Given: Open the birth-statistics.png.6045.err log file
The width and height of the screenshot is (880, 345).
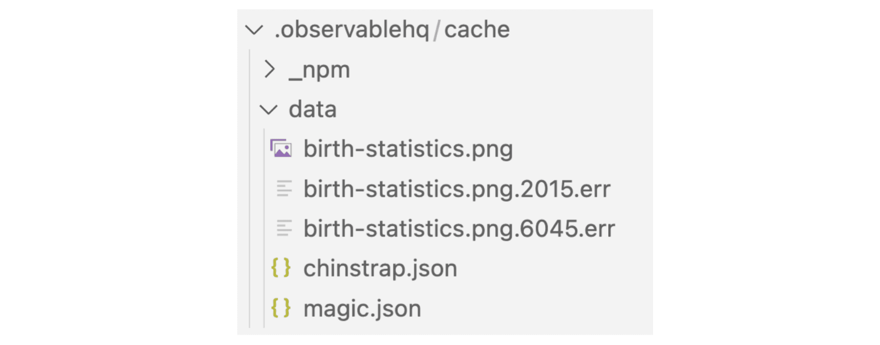Looking at the screenshot, I should point(459,228).
